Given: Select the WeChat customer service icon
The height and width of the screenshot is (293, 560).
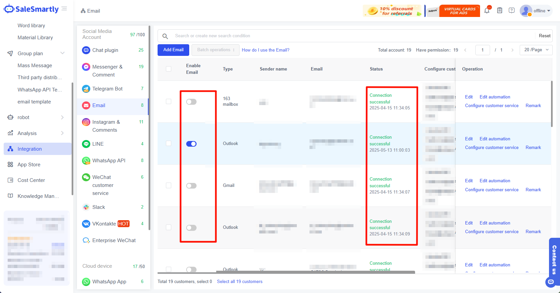Looking at the screenshot, I should (x=86, y=177).
